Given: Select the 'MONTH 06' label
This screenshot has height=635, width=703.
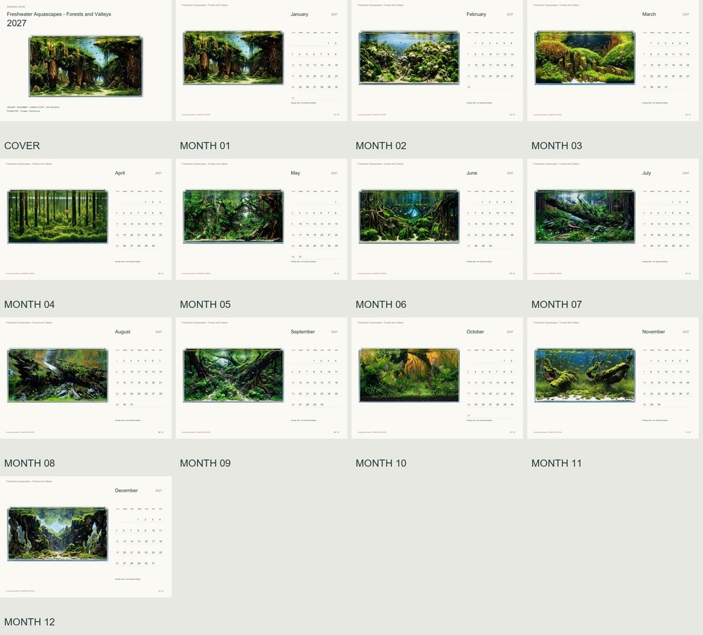Looking at the screenshot, I should point(380,304).
